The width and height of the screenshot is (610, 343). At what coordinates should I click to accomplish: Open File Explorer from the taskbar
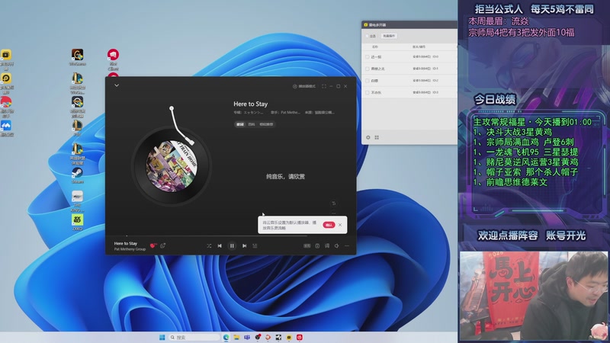point(236,337)
